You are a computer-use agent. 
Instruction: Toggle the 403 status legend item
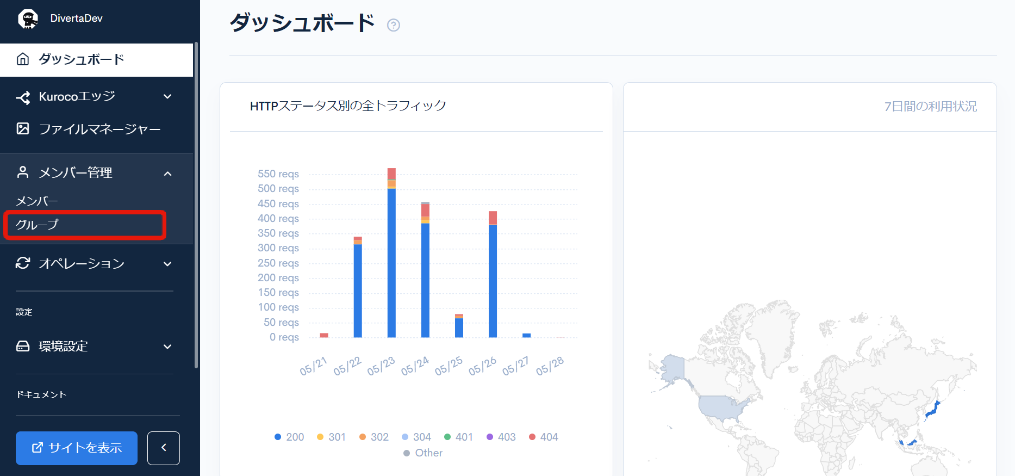click(x=501, y=437)
